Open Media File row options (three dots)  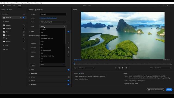click(21, 18)
